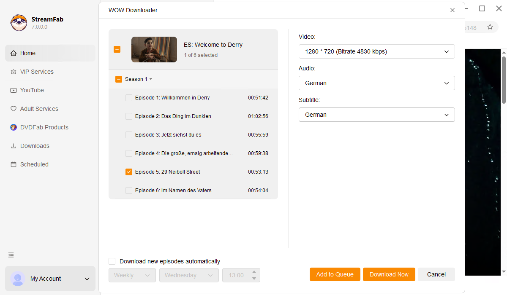Image resolution: width=507 pixels, height=295 pixels.
Task: Click the Download Now button
Action: coord(389,274)
